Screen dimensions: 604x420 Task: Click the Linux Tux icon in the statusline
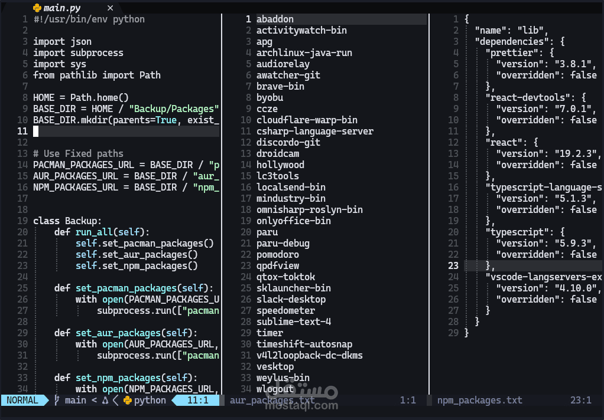click(105, 401)
